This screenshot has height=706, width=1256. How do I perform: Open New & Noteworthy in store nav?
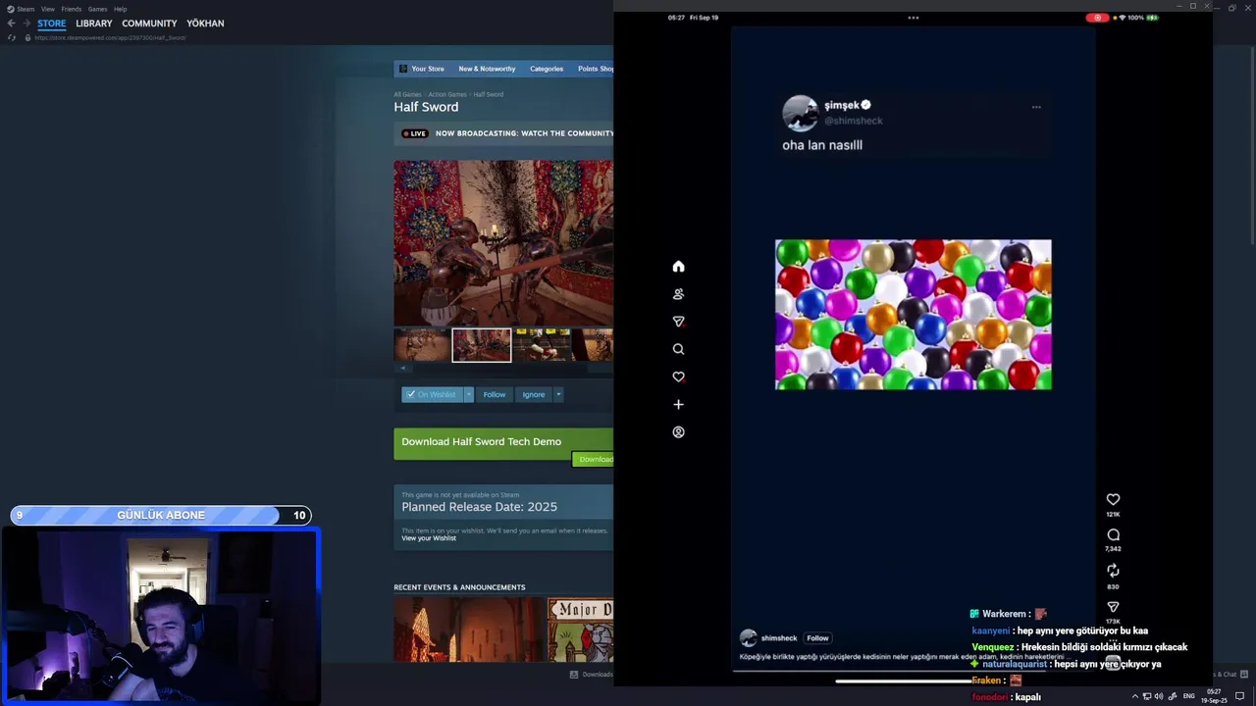[x=487, y=69]
